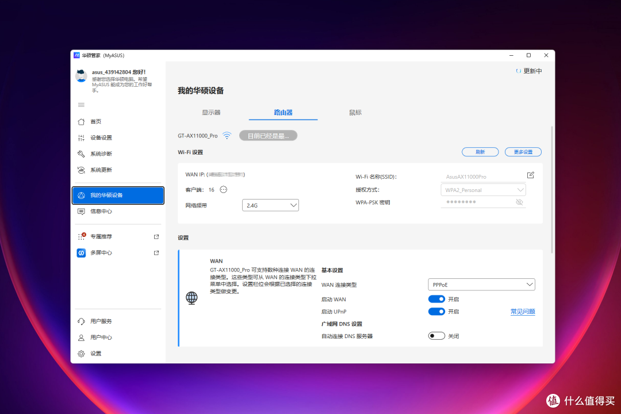The width and height of the screenshot is (621, 414).
Task: Toggle the 启动 UPnP switch
Action: click(436, 312)
